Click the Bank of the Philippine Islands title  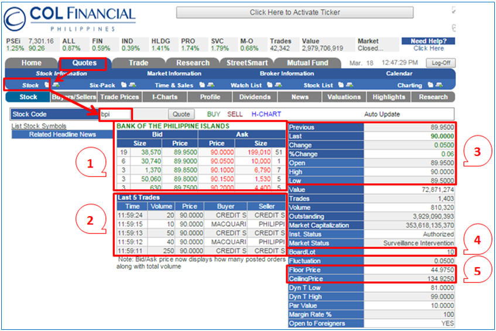173,126
